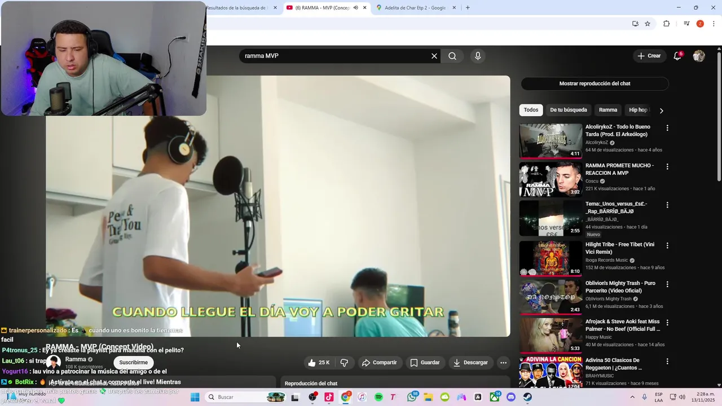Open options menu for Oblivion's Mighty Trash video

667,284
